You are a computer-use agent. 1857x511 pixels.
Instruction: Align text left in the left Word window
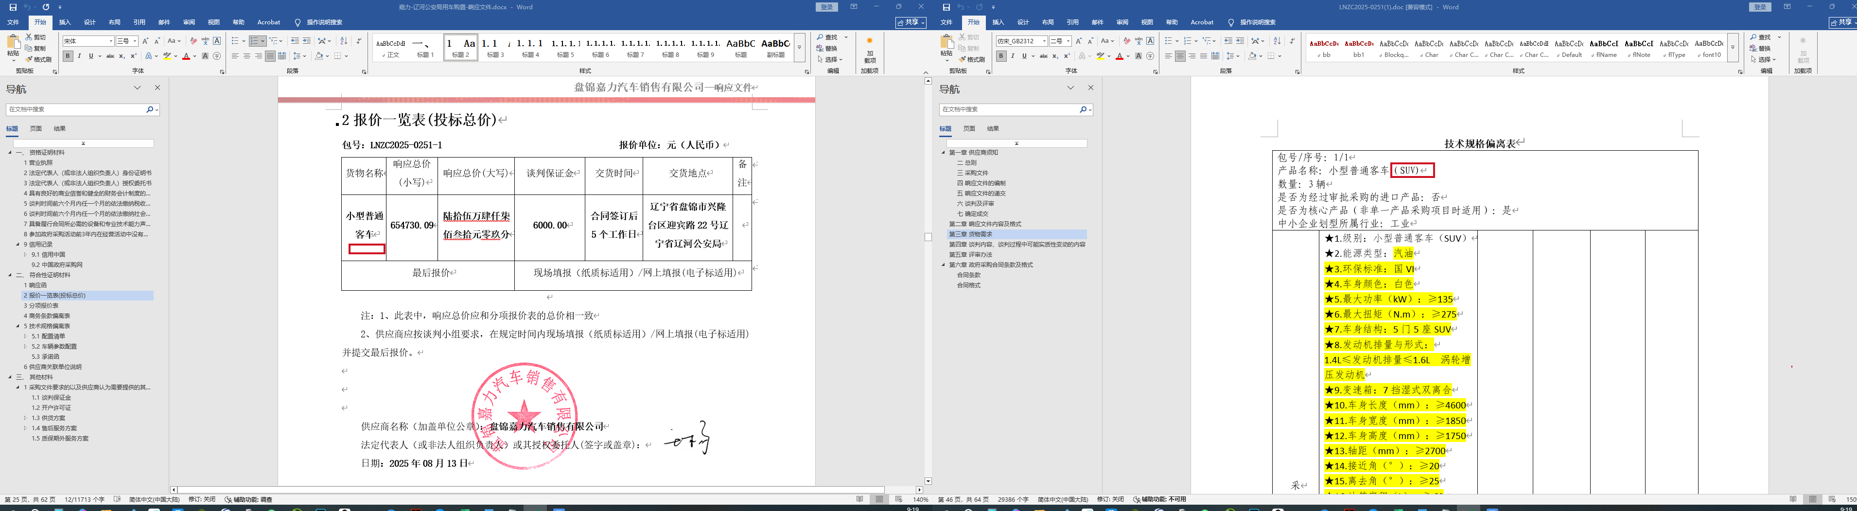235,56
